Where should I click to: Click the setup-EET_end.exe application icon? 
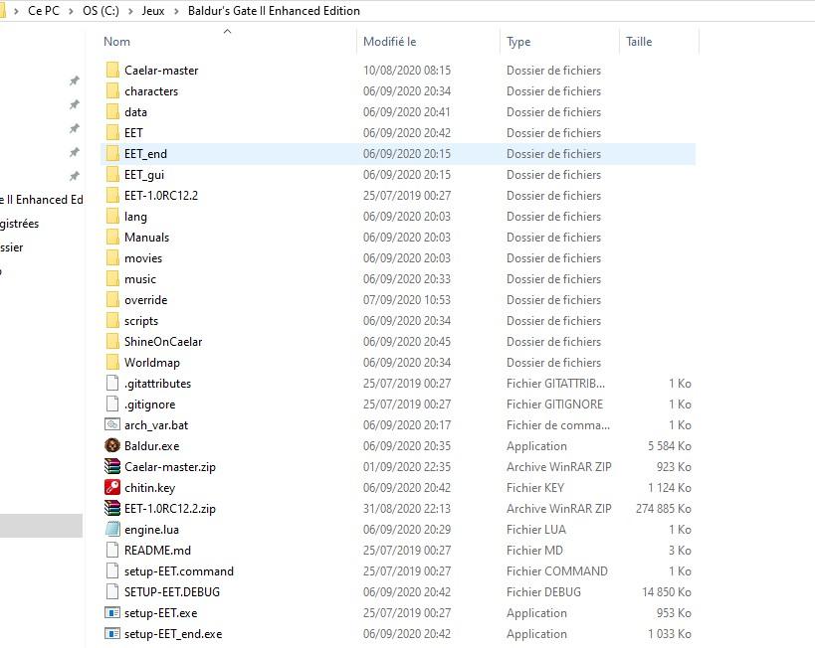pos(112,633)
